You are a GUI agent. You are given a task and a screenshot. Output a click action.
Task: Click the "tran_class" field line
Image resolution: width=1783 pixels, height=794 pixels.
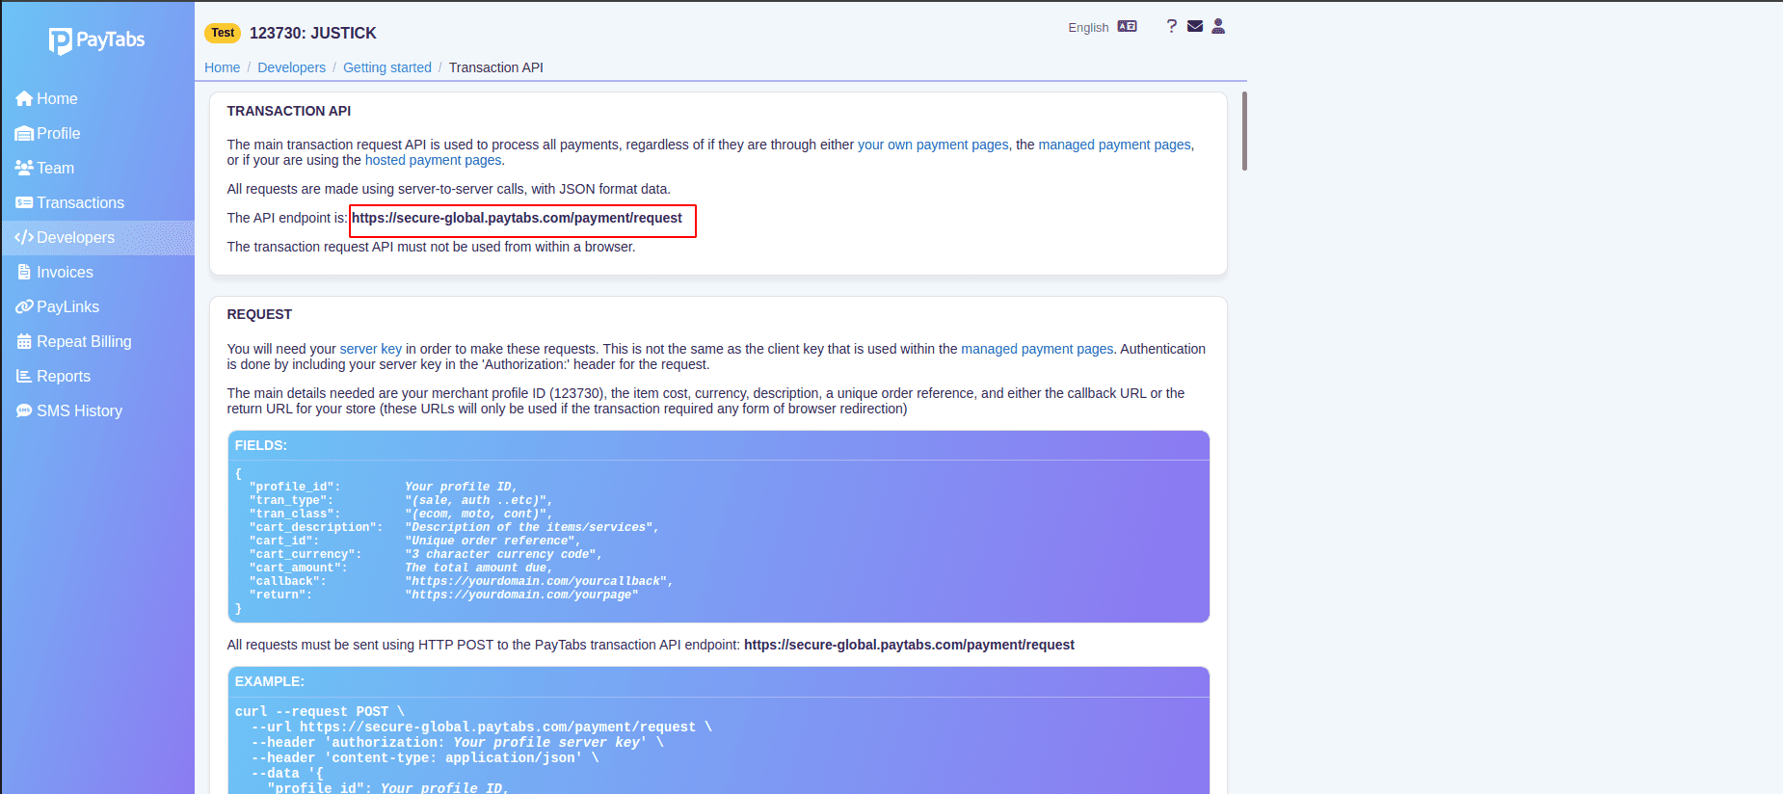click(x=401, y=514)
